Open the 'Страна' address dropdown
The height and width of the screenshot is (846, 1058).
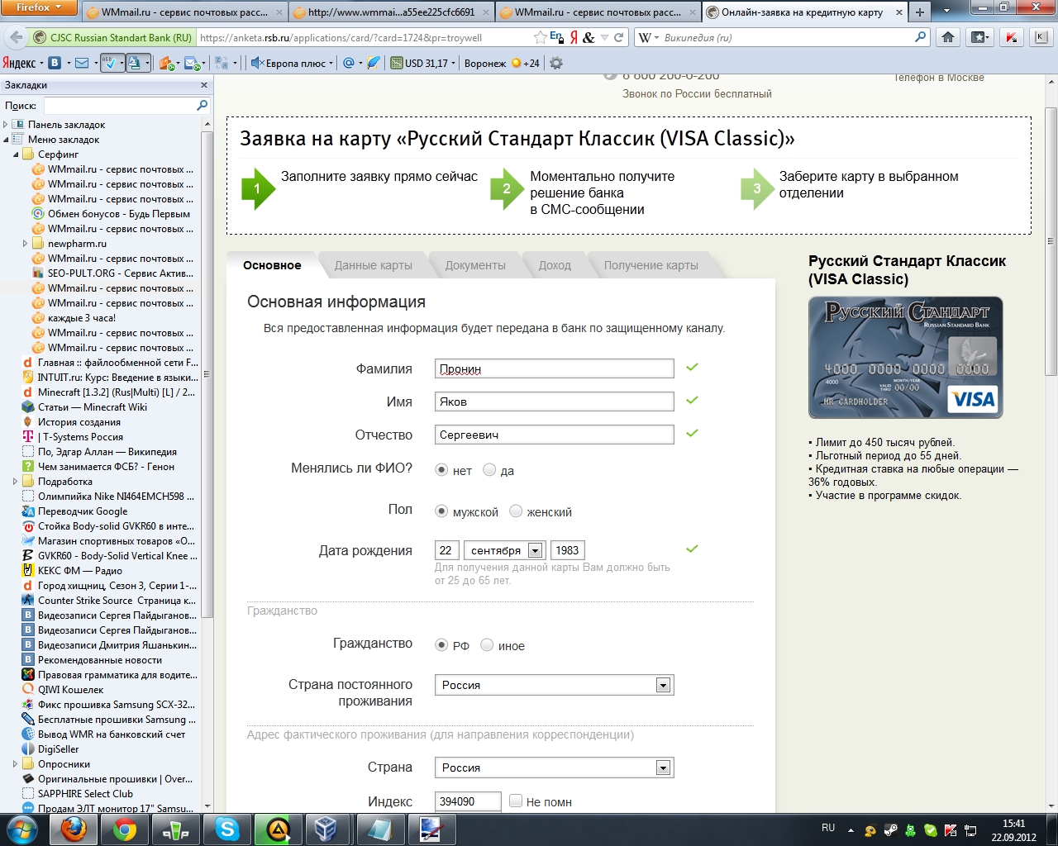[x=554, y=768]
